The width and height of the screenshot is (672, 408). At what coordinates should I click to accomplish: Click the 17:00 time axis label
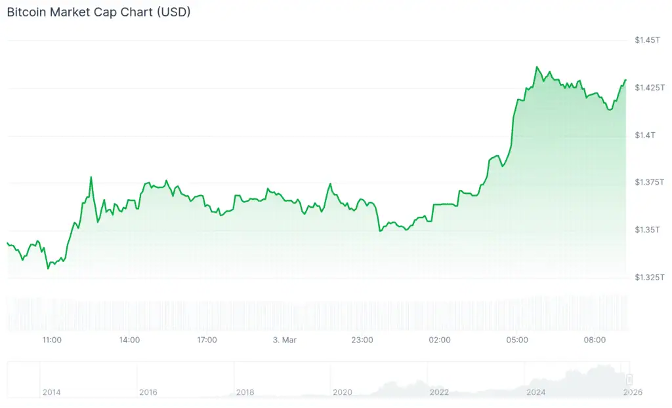(207, 340)
